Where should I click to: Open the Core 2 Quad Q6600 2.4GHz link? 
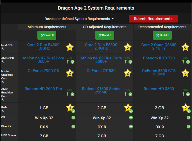tap(159, 46)
